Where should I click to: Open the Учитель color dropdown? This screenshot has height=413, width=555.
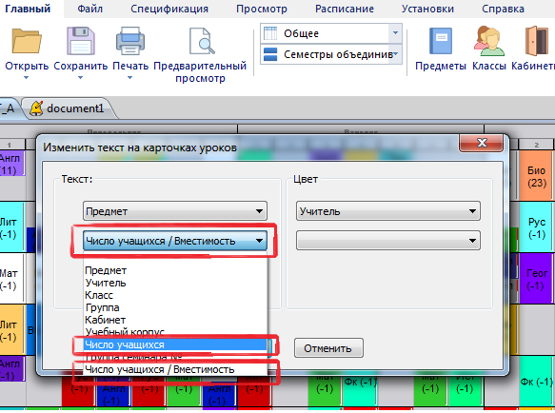point(388,211)
